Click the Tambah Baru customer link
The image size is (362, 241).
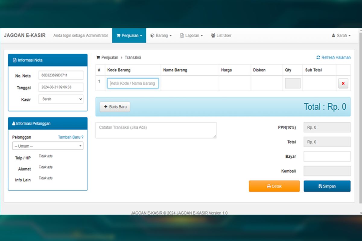coord(71,137)
